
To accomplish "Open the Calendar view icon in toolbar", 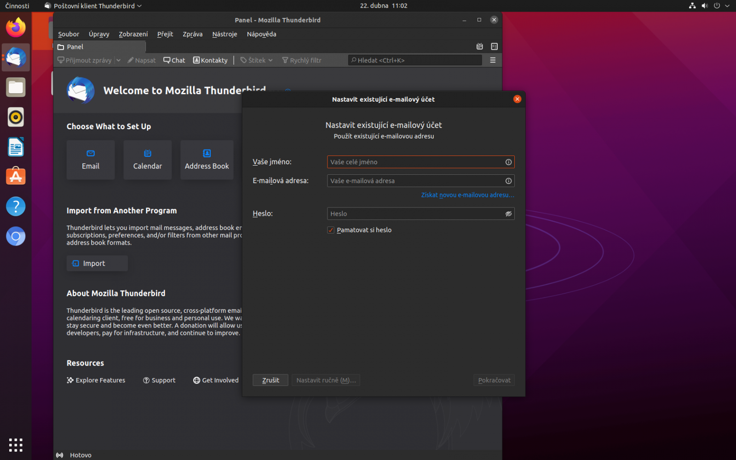I will pyautogui.click(x=479, y=46).
